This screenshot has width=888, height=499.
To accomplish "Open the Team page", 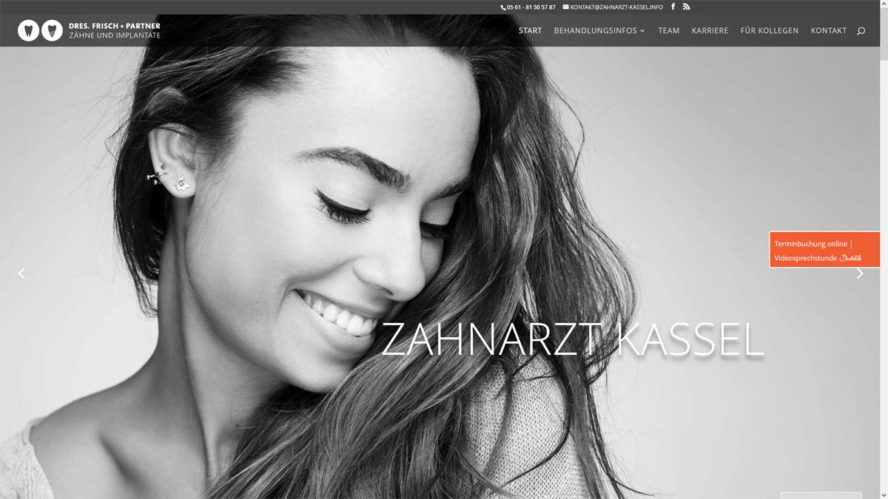I will (x=668, y=31).
